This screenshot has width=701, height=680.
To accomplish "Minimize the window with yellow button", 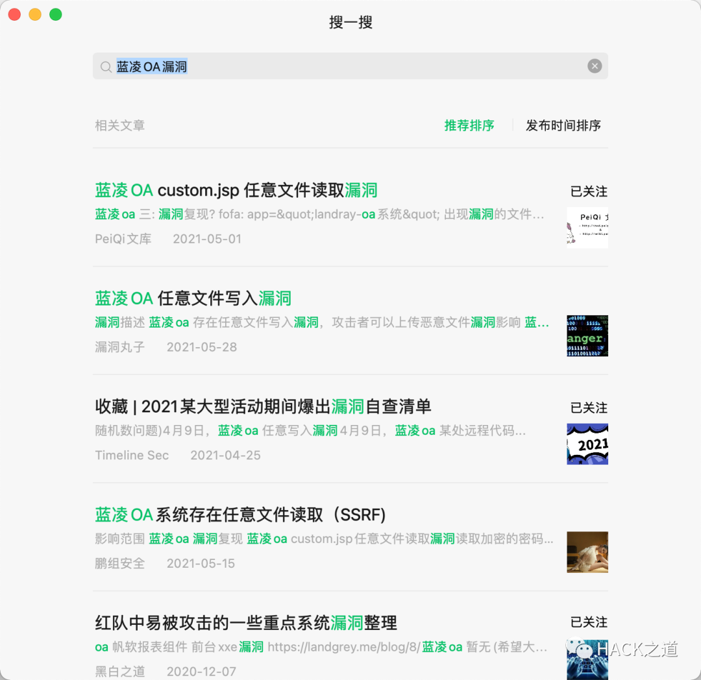I will click(35, 15).
